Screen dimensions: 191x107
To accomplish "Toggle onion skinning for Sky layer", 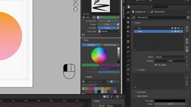I will click(x=175, y=28).
